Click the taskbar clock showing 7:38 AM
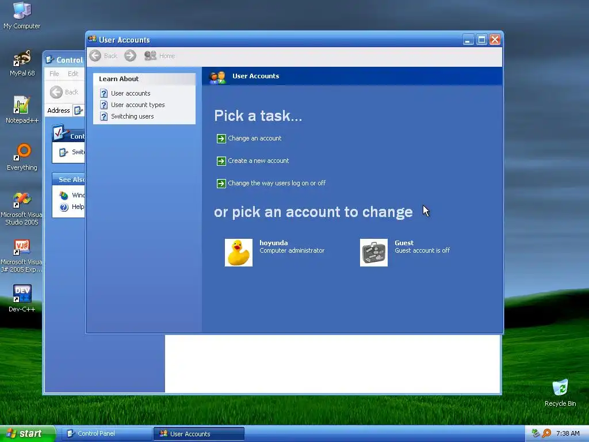Image resolution: width=589 pixels, height=442 pixels. (568, 434)
